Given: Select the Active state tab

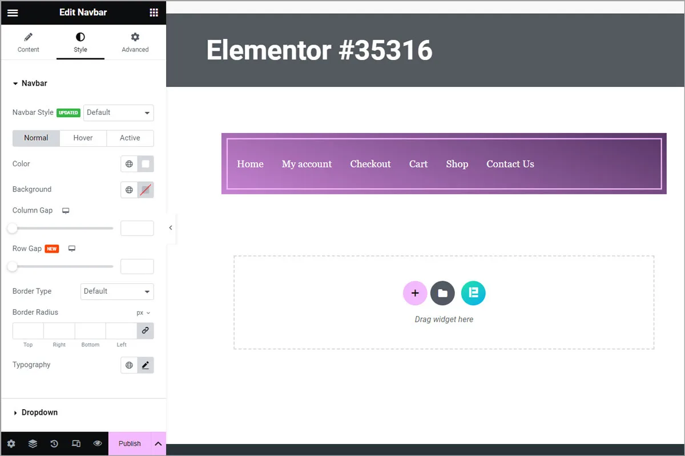Looking at the screenshot, I should point(130,138).
